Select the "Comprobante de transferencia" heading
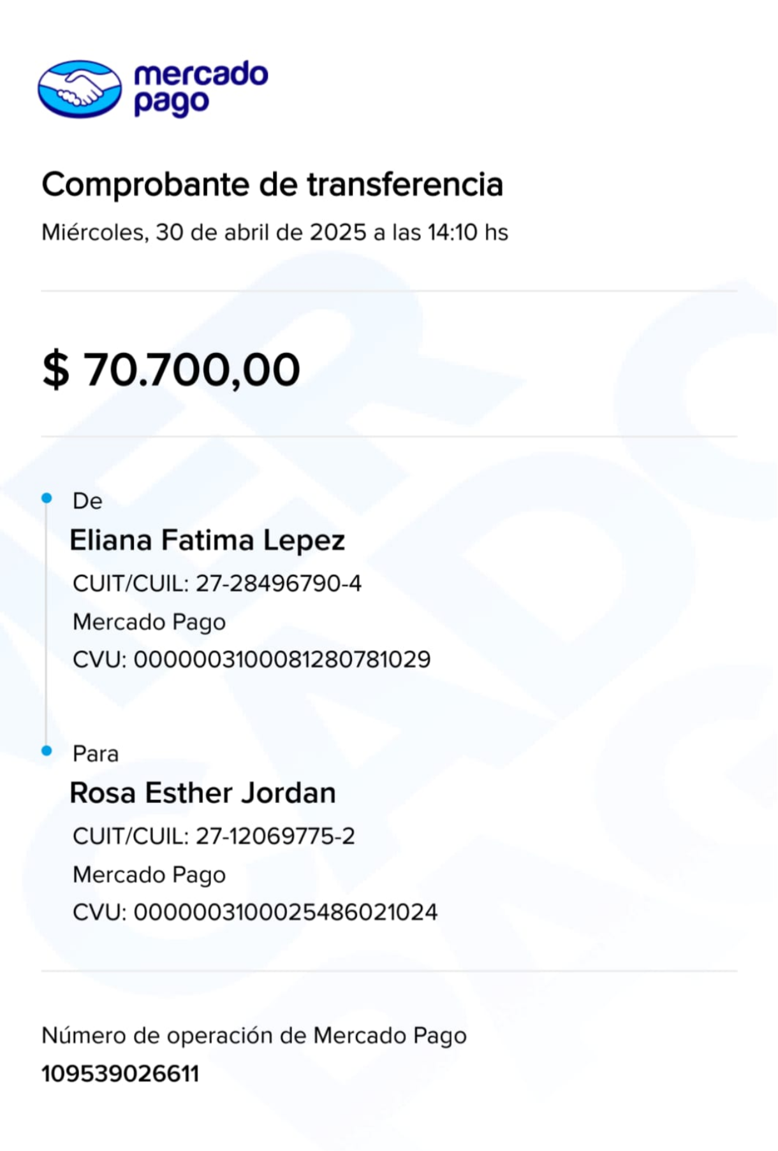The height and width of the screenshot is (1151, 778). tap(272, 185)
